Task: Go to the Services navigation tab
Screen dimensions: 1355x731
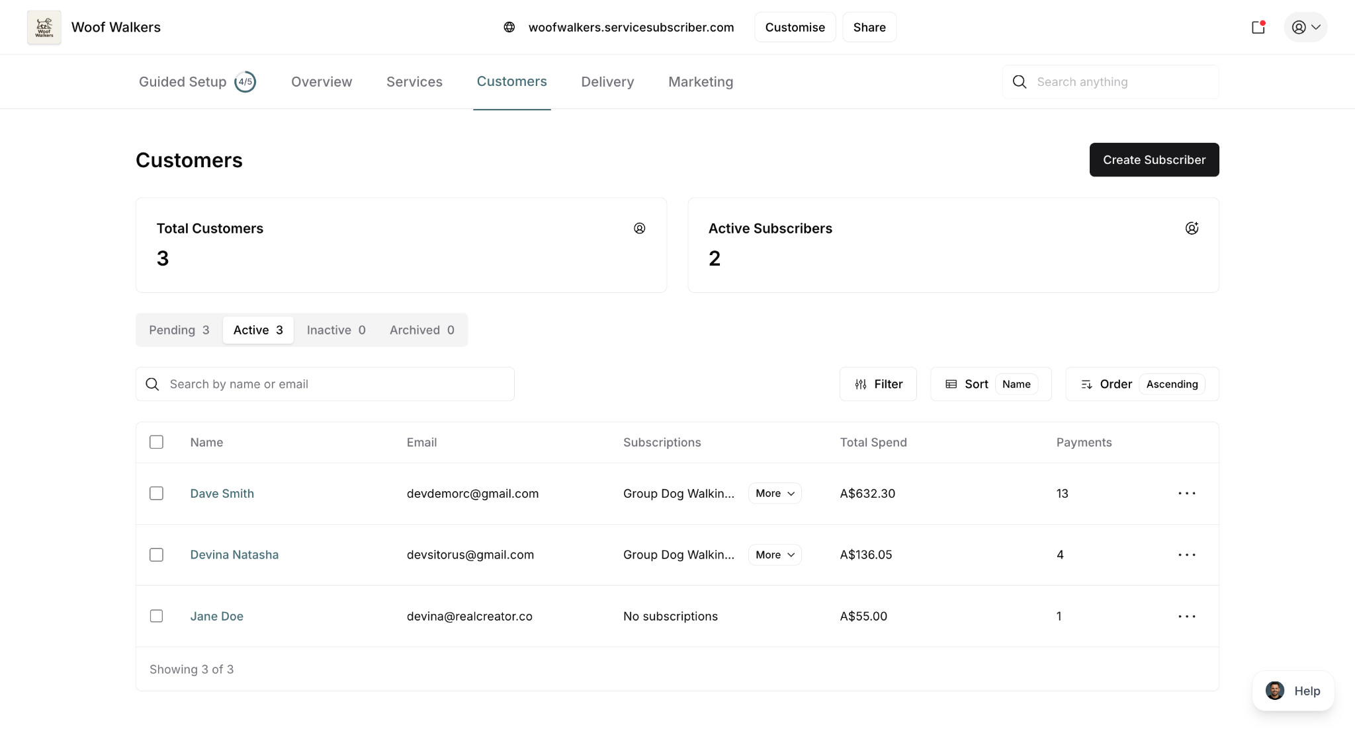Action: pos(414,82)
